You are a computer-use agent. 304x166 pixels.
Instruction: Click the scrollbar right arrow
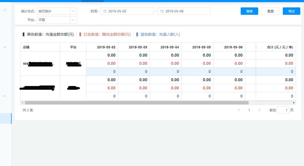tap(294, 103)
